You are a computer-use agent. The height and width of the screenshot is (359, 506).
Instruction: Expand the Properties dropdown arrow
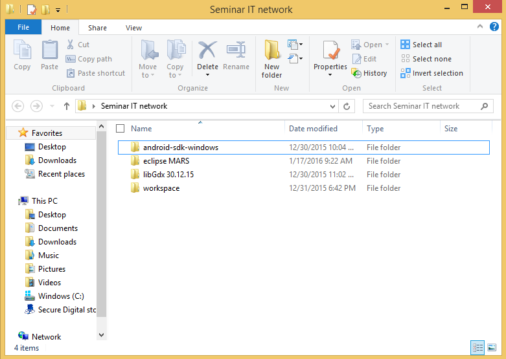coord(330,75)
